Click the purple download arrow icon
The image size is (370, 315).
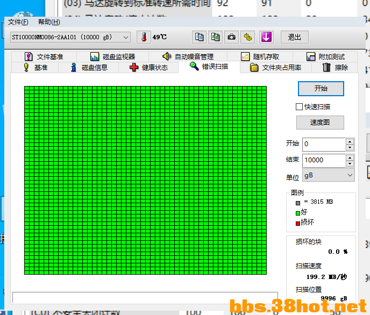click(x=266, y=37)
